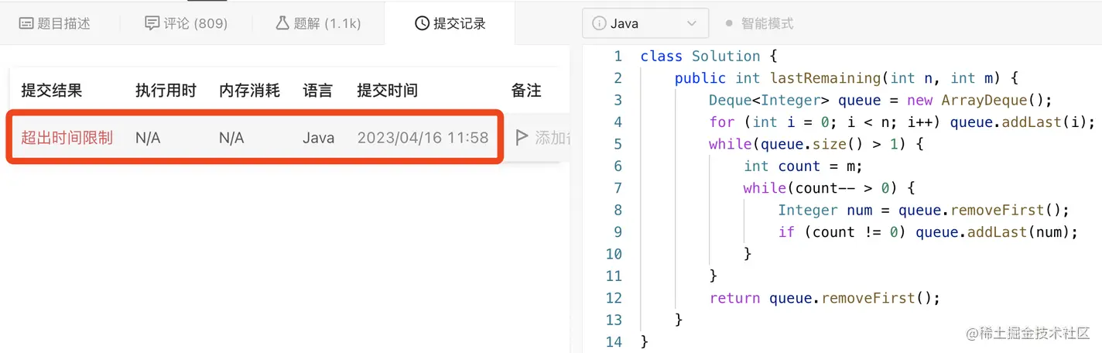This screenshot has width=1102, height=353.
Task: Click the 提交时间 column header
Action: [x=387, y=91]
